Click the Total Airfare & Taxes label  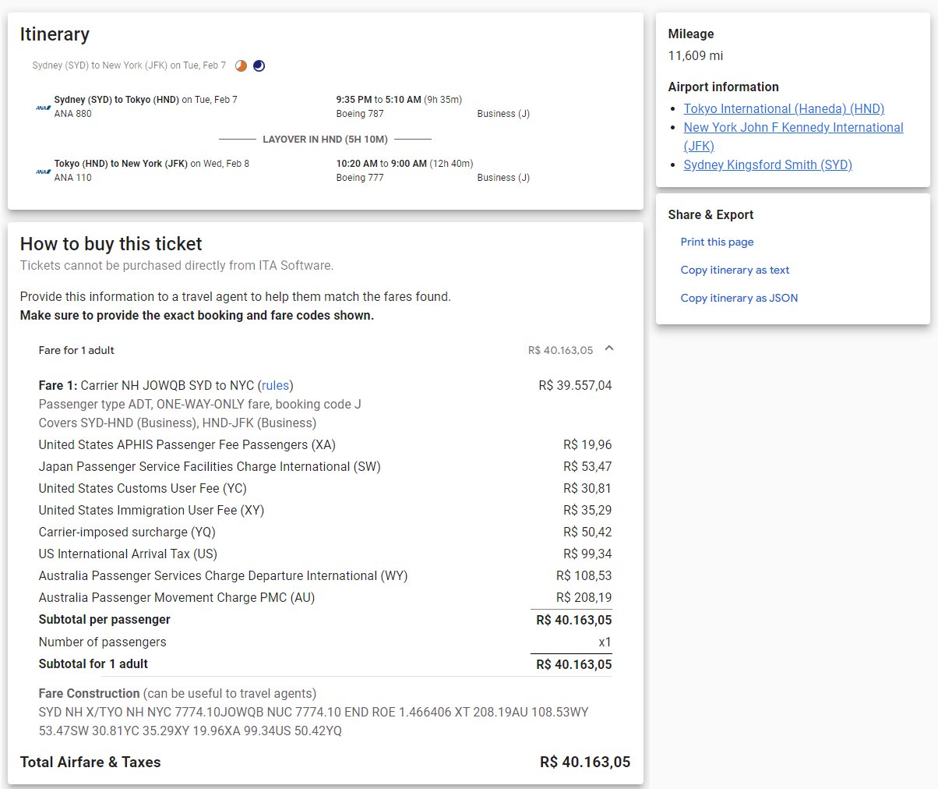[x=90, y=762]
